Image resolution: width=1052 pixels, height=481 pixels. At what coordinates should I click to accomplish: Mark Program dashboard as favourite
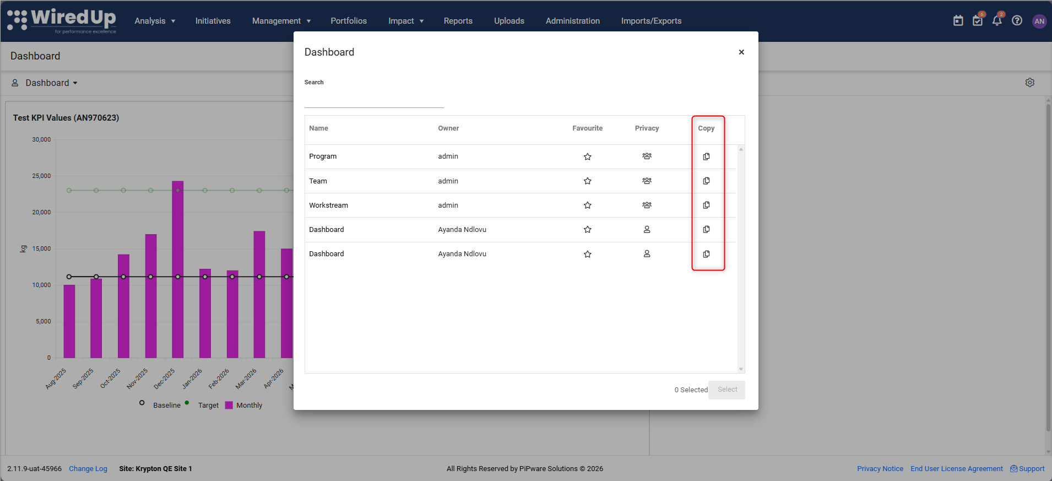588,156
